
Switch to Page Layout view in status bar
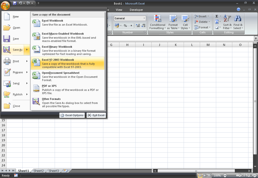[x=205, y=175]
